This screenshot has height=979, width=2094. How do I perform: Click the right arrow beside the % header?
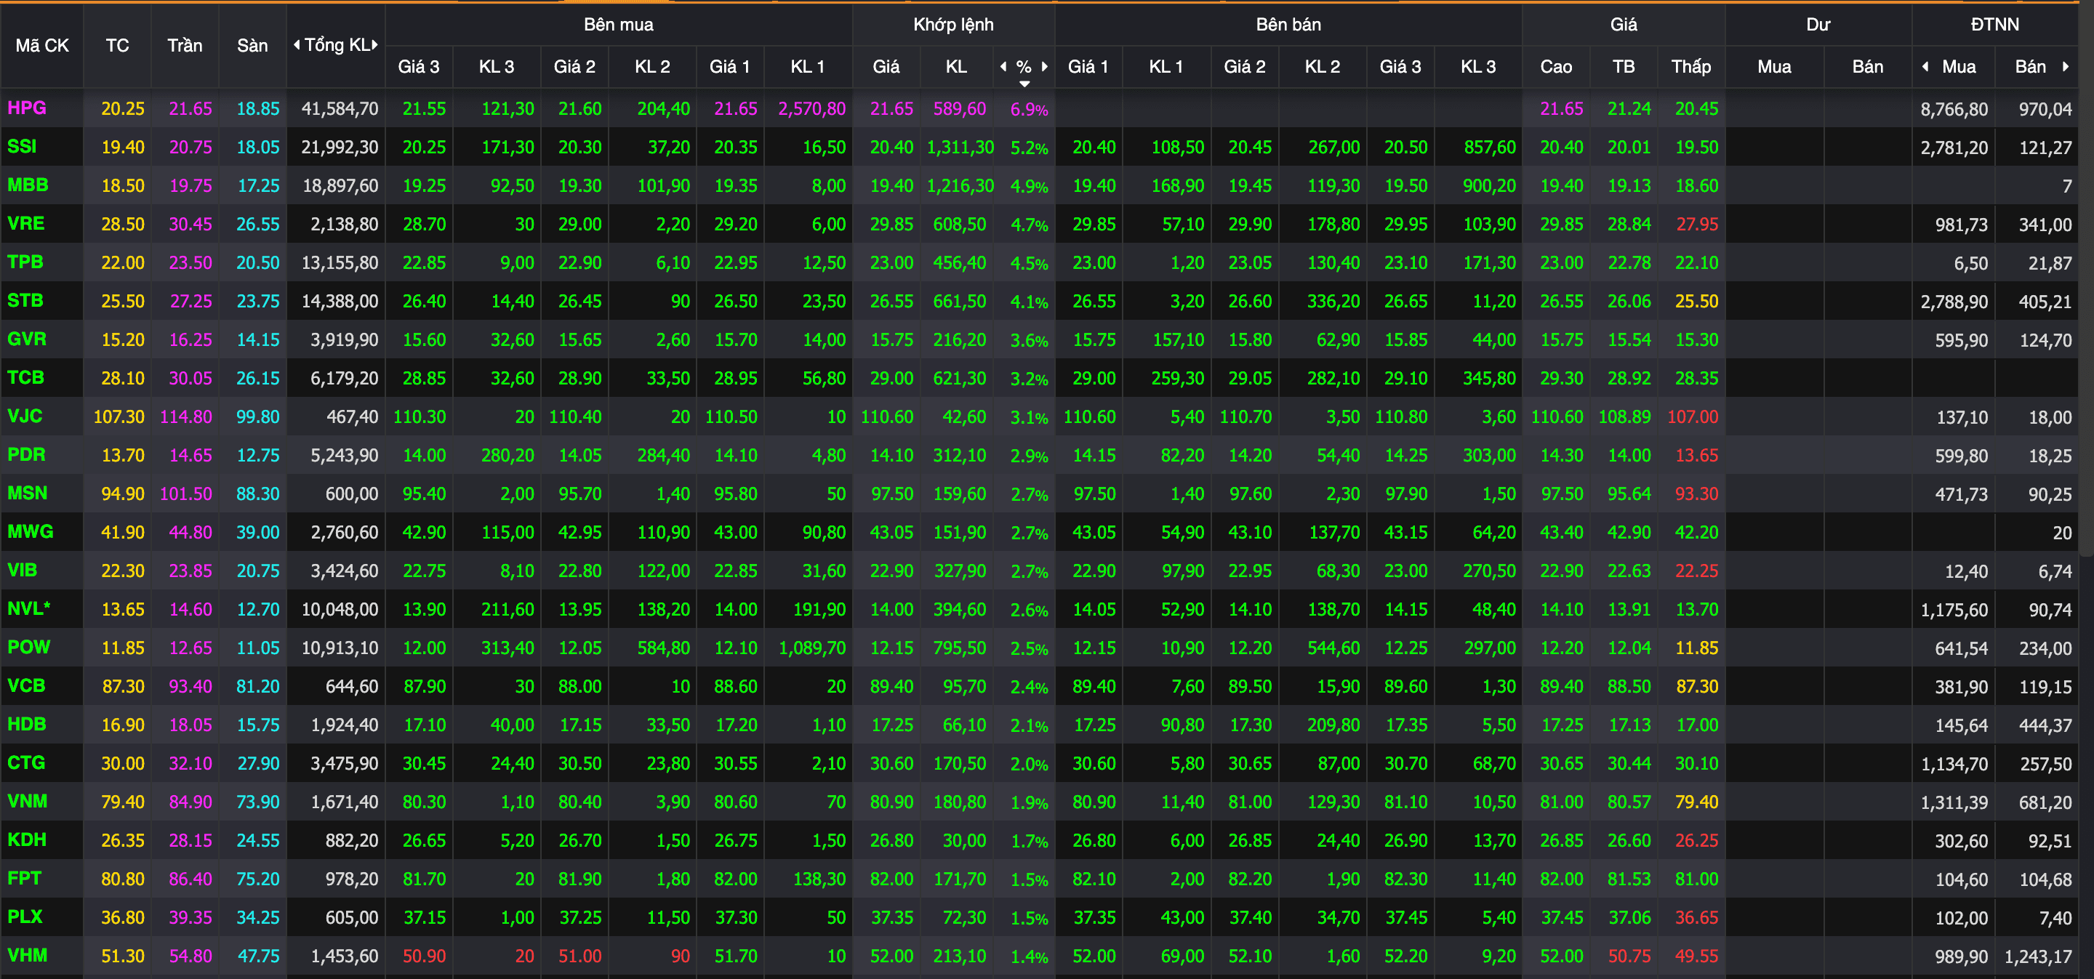click(1045, 67)
